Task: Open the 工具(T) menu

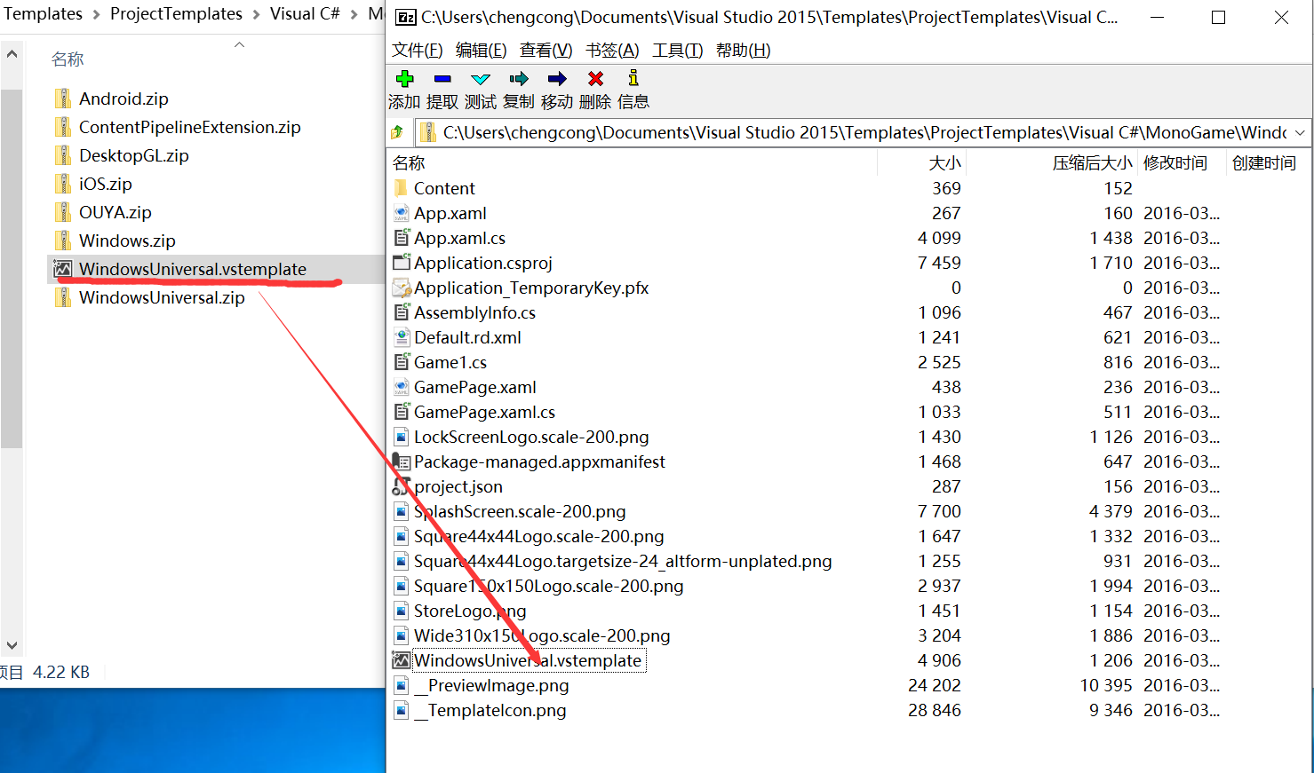Action: click(x=677, y=51)
